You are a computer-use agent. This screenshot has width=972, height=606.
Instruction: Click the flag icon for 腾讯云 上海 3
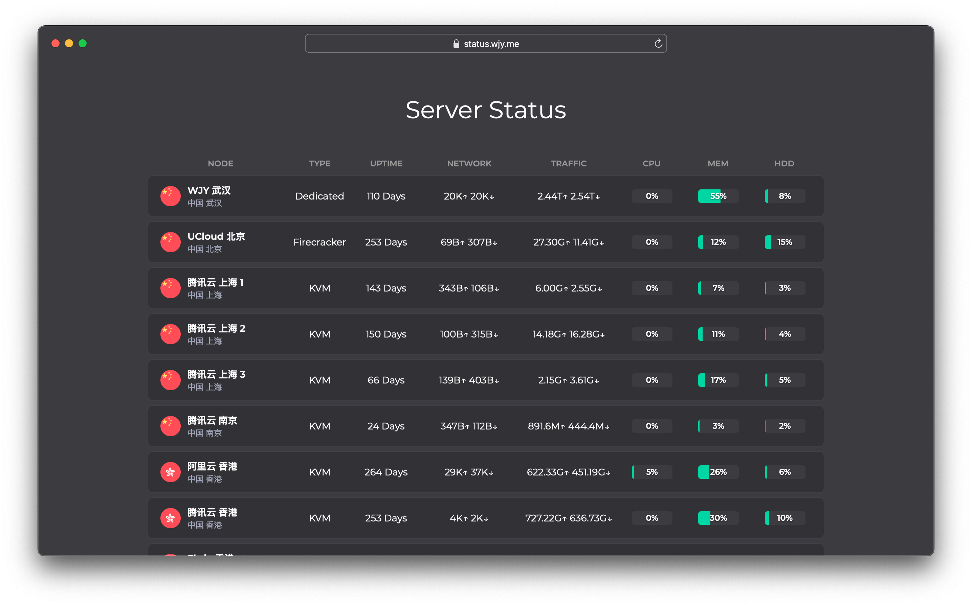click(171, 380)
